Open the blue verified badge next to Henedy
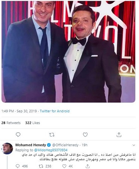Viewport: 139px width, 169px height. (49, 145)
